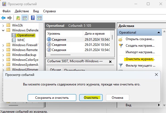Click the open saved log folder icon
This screenshot has height=113, width=166.
point(120,39)
